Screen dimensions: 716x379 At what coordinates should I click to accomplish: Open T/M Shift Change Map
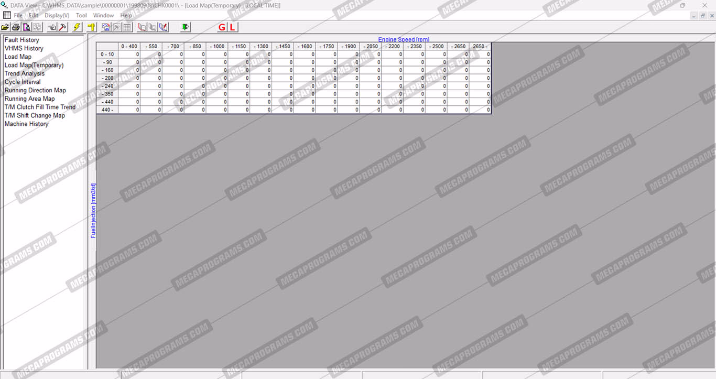[35, 115]
